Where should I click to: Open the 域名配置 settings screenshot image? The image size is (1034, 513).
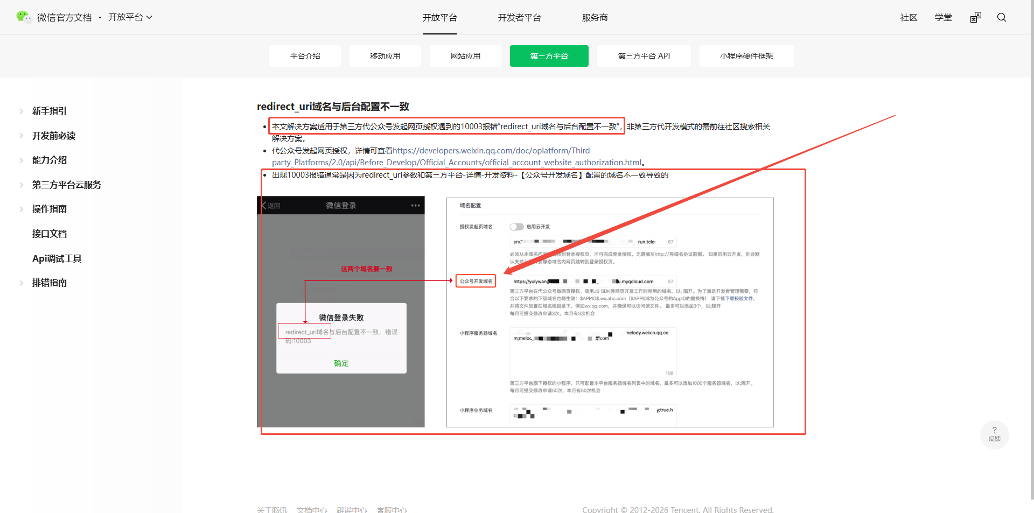tap(610, 313)
